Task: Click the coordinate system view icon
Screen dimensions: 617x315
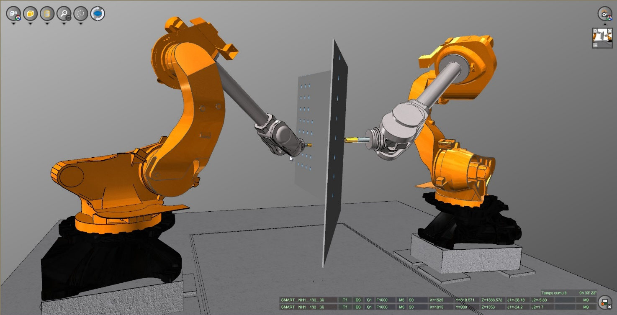Action: 13,13
